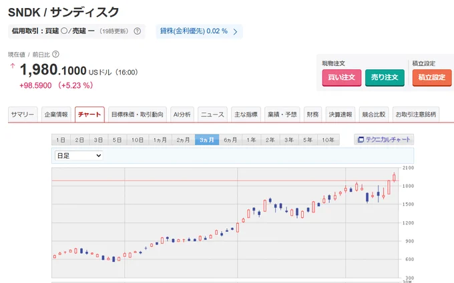Select the active 3ヵ月 chart range
The width and height of the screenshot is (454, 283).
point(207,140)
